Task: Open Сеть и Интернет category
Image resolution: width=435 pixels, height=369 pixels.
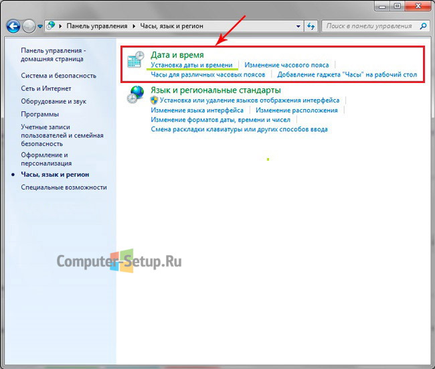Action: click(46, 88)
